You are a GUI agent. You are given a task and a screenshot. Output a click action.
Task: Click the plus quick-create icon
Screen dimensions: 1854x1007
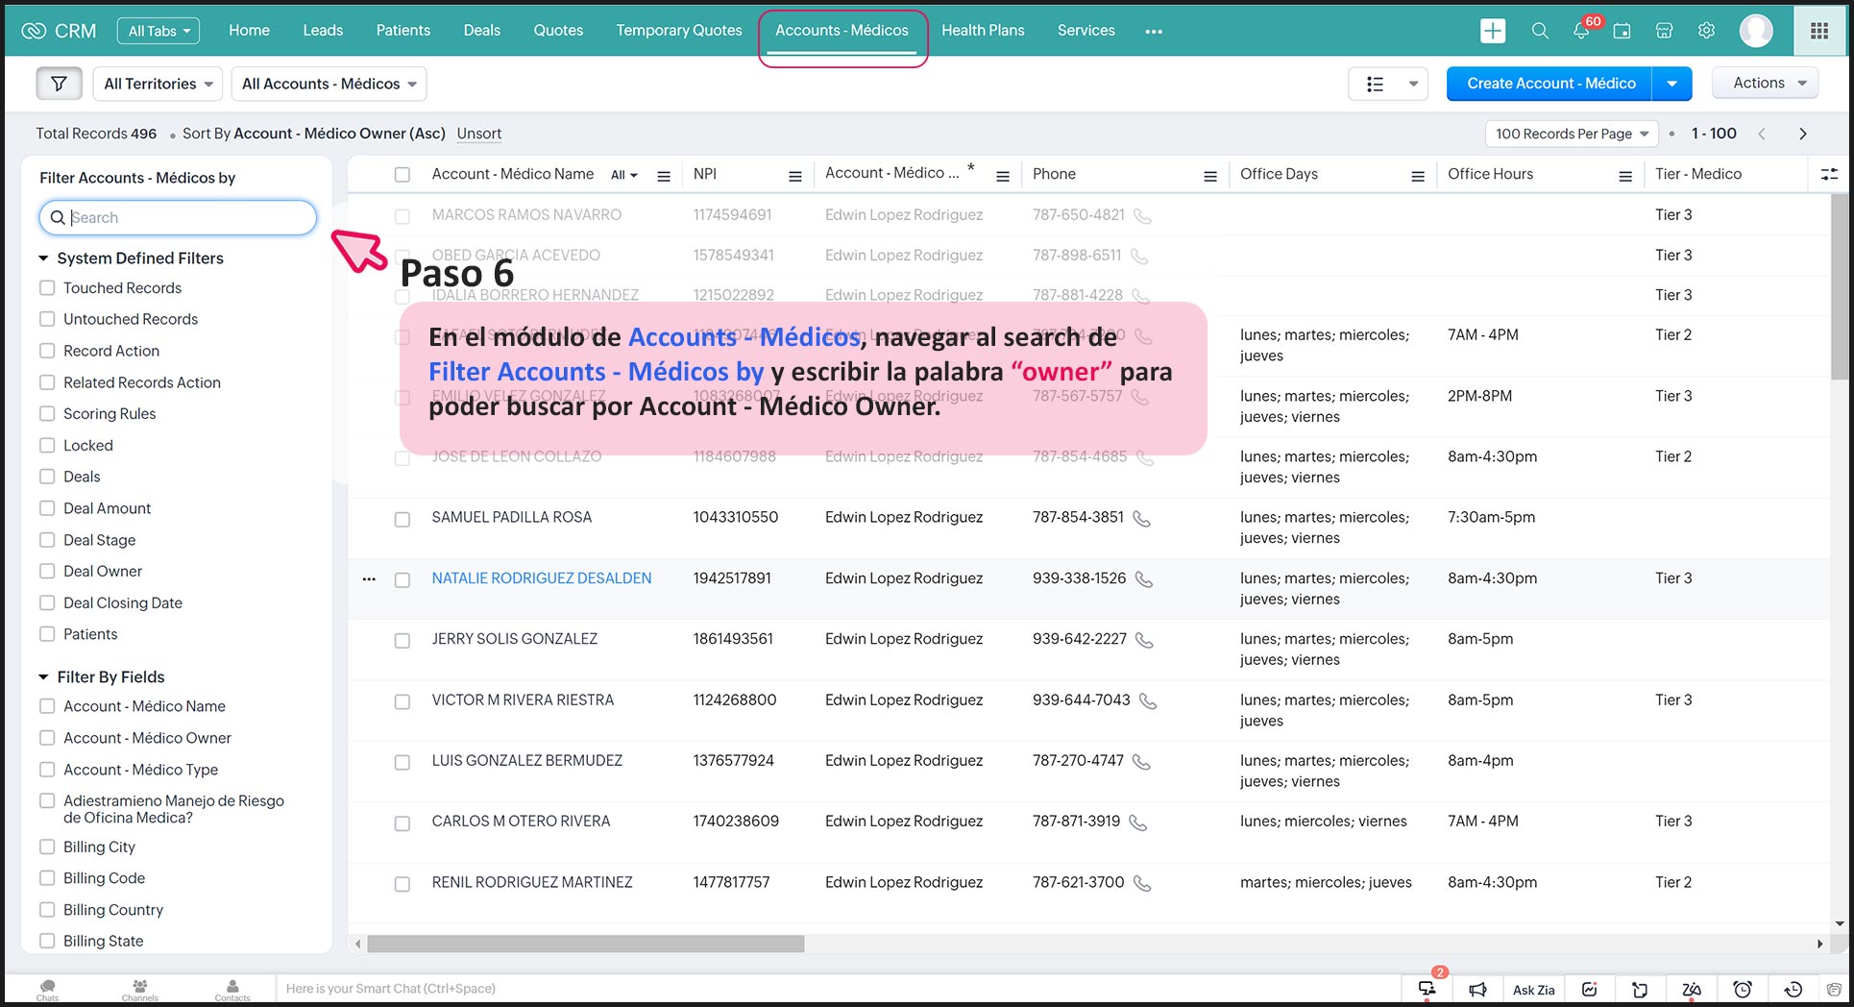tap(1493, 31)
